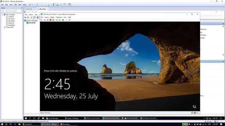225x126 pixels.
Task: Open Media menu in Virtual Machine Connection
Action: click(x=52, y=17)
